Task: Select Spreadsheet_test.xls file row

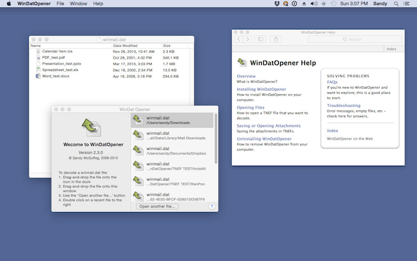Action: pos(109,70)
